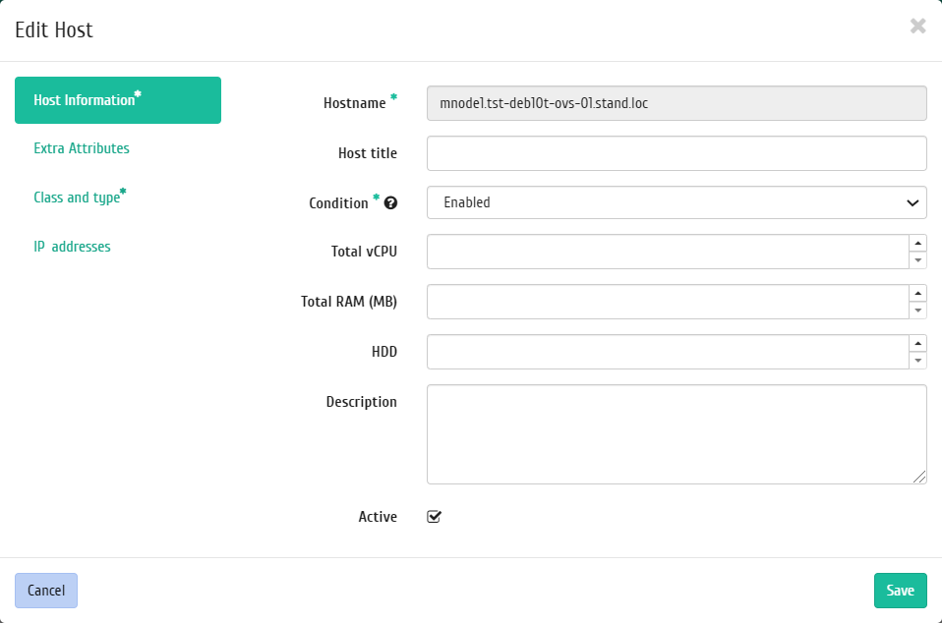Screen dimensions: 942x623
Task: Open the Condition dropdown showing Enabled
Action: 677,202
